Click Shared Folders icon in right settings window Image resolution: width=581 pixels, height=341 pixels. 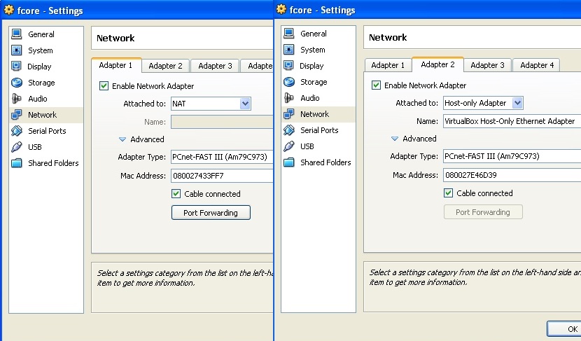click(289, 162)
